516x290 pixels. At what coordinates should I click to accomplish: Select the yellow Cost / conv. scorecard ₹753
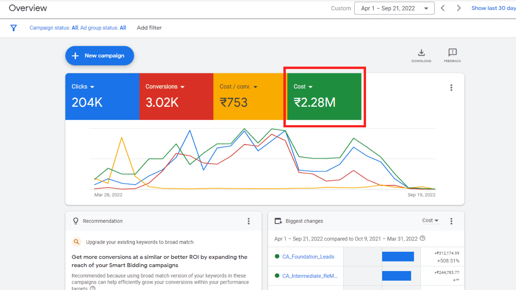pyautogui.click(x=234, y=102)
